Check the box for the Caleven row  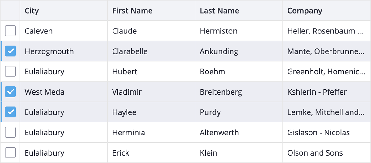[x=11, y=31]
